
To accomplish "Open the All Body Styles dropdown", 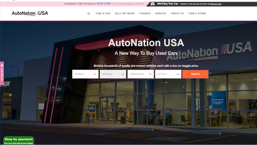I will coord(141,74).
